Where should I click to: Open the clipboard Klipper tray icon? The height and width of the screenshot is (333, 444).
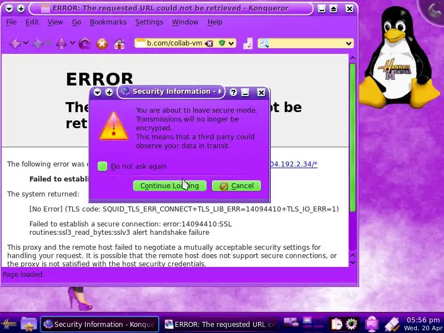pyautogui.click(x=336, y=324)
